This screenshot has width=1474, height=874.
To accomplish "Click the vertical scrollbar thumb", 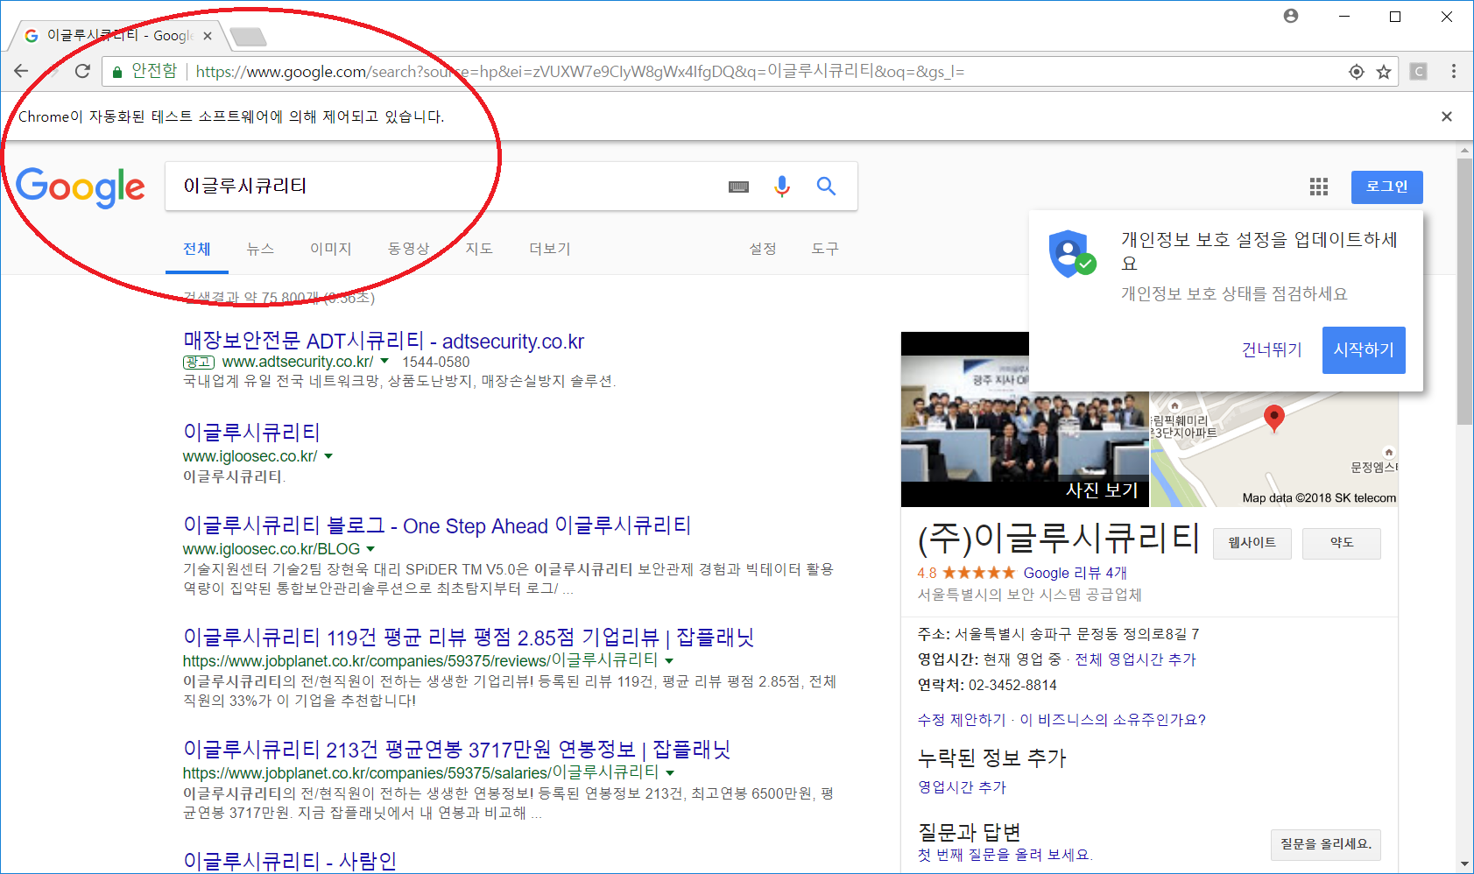I will click(1464, 292).
